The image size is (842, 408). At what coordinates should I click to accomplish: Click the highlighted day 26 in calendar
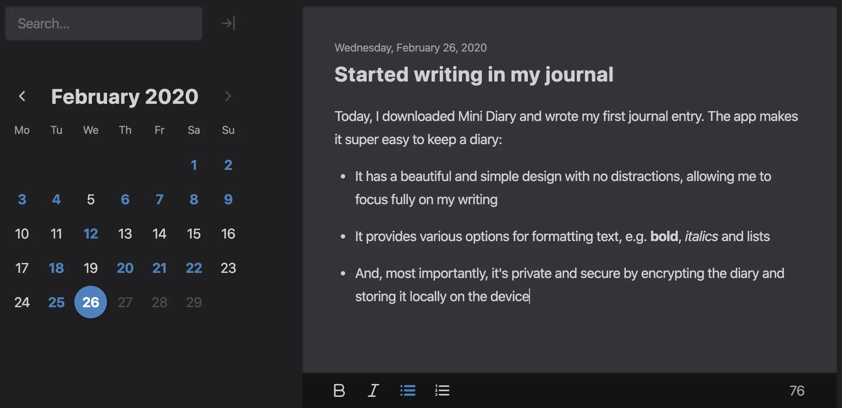(x=91, y=302)
